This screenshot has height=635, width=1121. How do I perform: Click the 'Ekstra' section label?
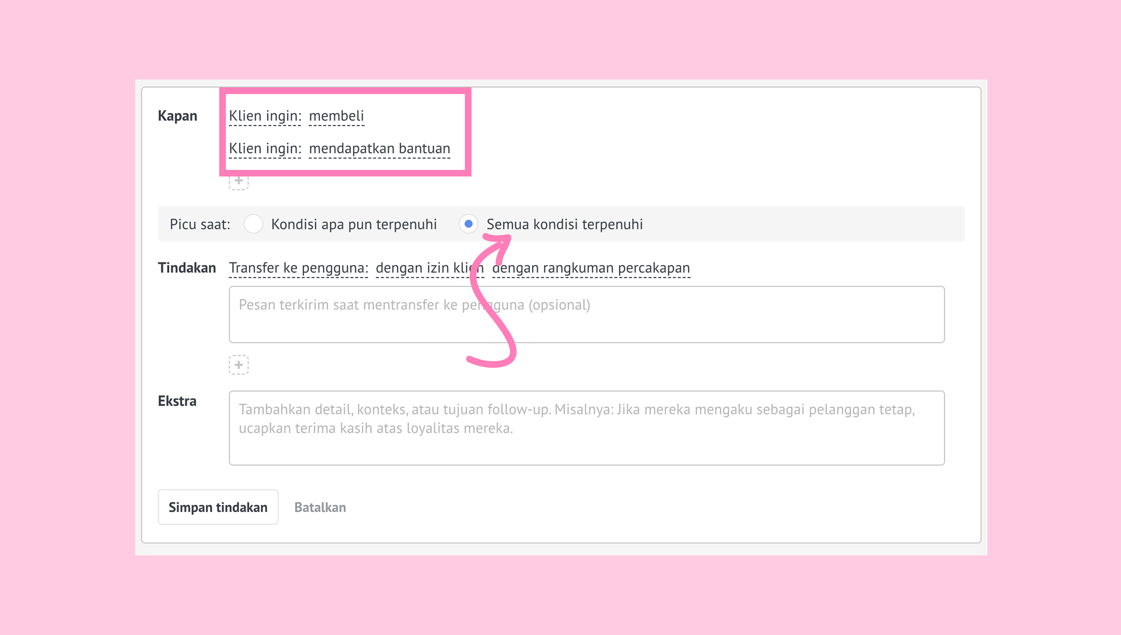click(x=177, y=401)
